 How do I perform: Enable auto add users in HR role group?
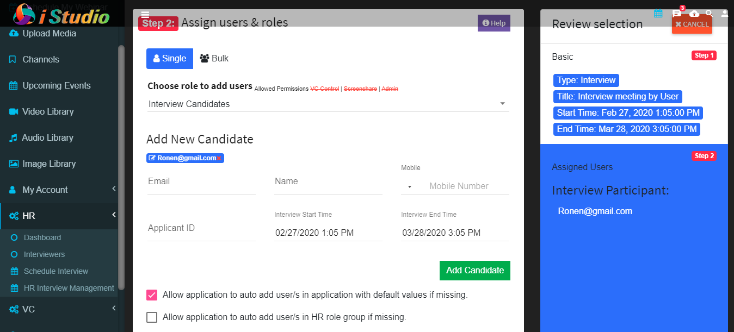tap(152, 317)
